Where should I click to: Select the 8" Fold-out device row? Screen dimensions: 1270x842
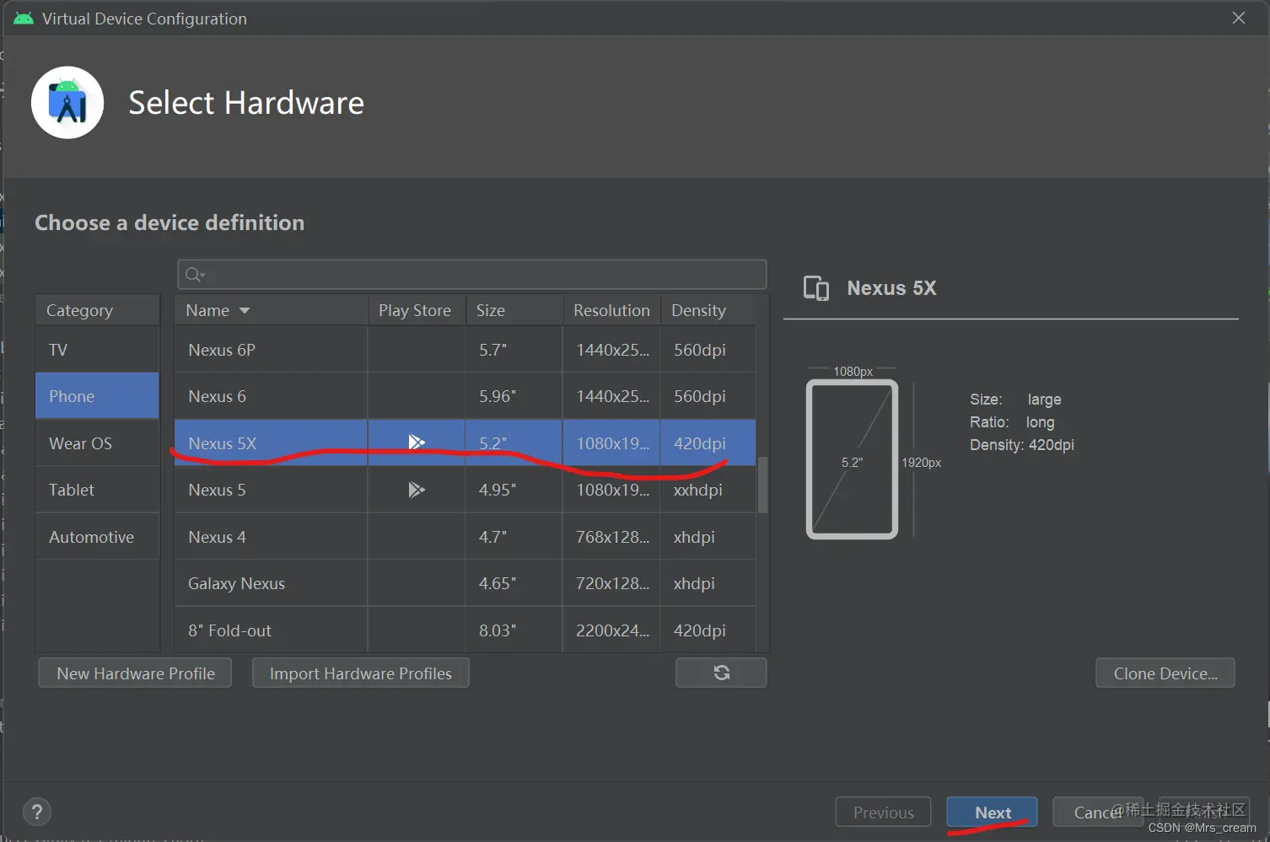(x=465, y=630)
